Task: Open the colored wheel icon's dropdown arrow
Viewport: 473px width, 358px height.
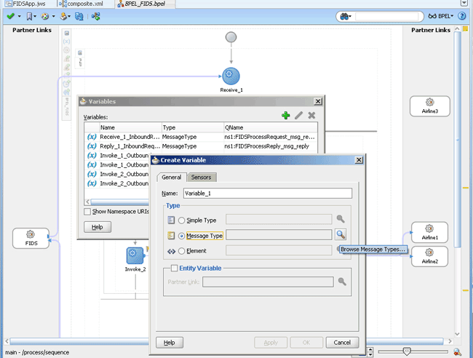Action: pos(53,16)
